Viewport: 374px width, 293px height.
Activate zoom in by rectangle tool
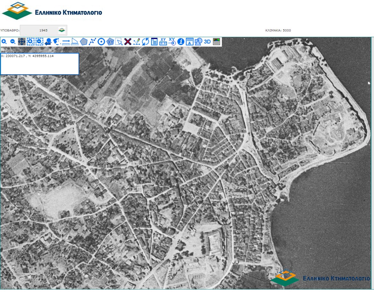30,42
